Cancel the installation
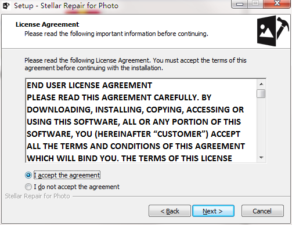Viewport: 292px width, 225px height. (262, 211)
